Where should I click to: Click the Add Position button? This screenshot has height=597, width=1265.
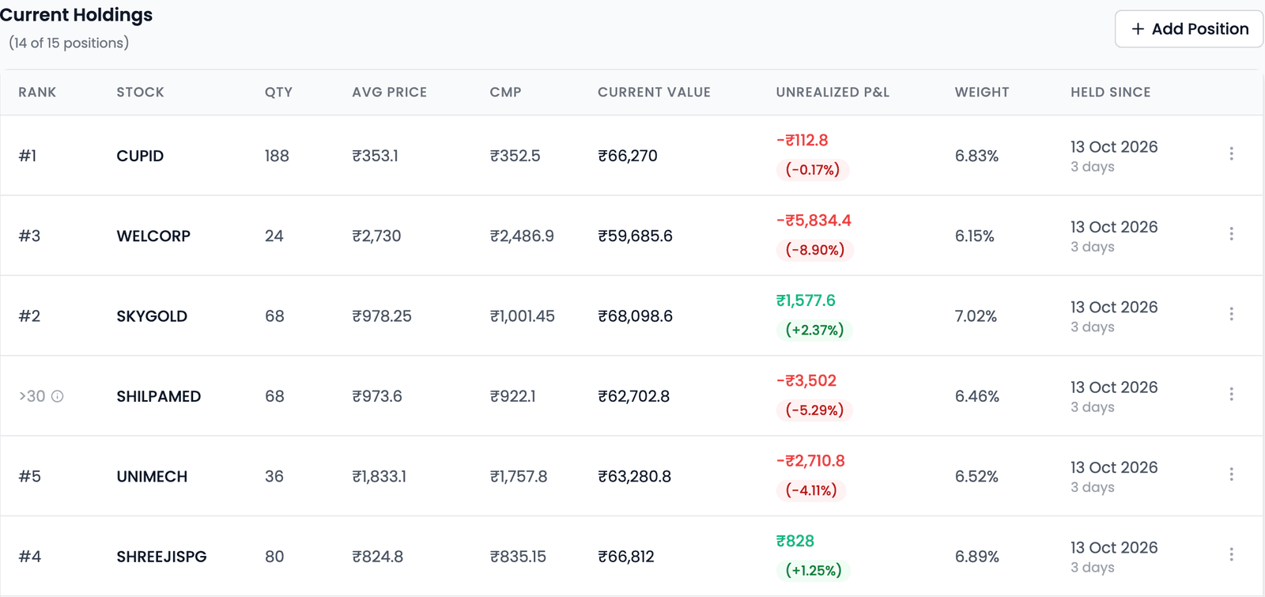click(1189, 29)
